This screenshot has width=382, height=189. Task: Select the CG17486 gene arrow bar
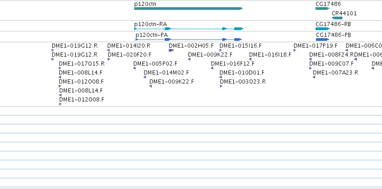coord(323,9)
